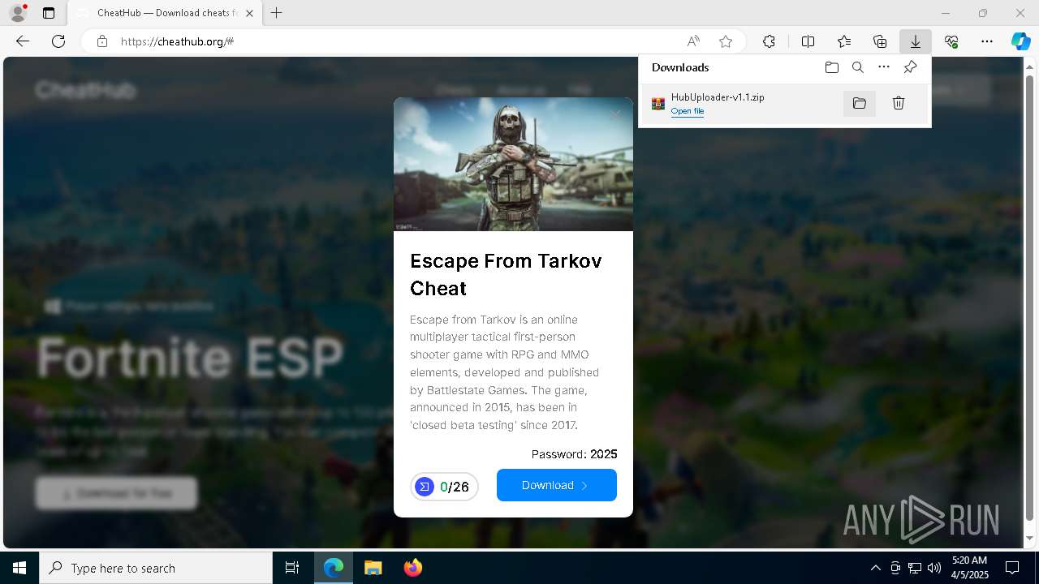Delete the HubUploader-v1.1.zip download entry
The height and width of the screenshot is (584, 1039).
tap(899, 103)
